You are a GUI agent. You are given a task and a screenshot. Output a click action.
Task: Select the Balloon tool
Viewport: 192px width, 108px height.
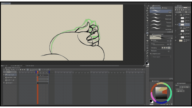click(147, 58)
